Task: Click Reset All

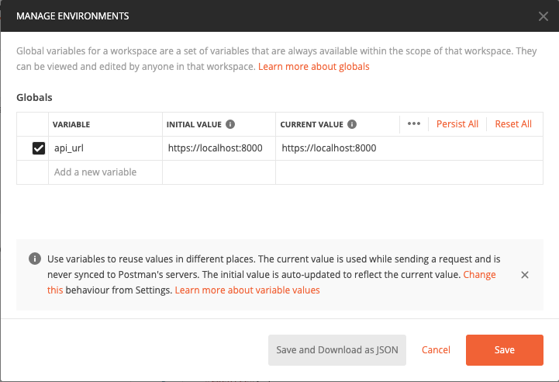Action: (x=513, y=124)
